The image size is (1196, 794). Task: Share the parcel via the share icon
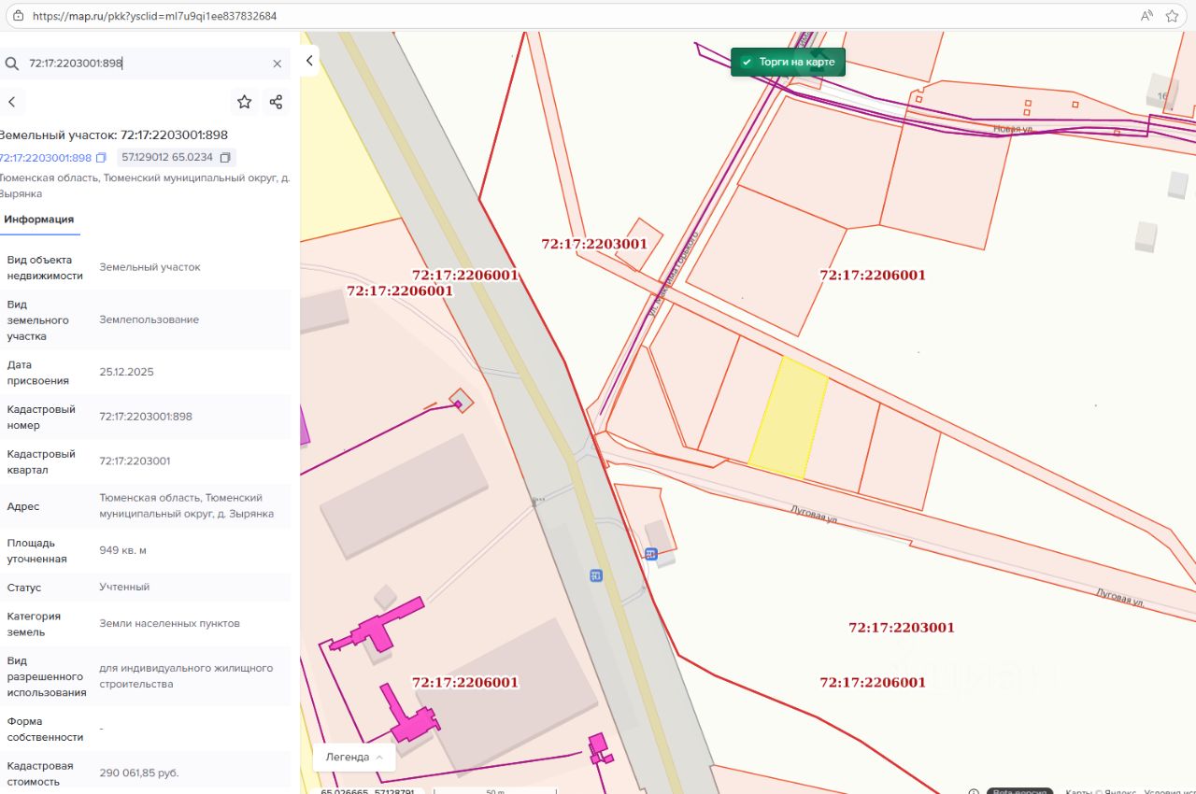click(276, 102)
